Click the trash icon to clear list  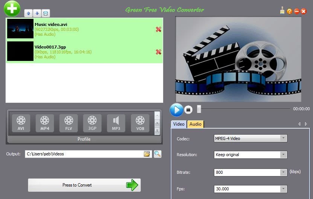(45, 14)
